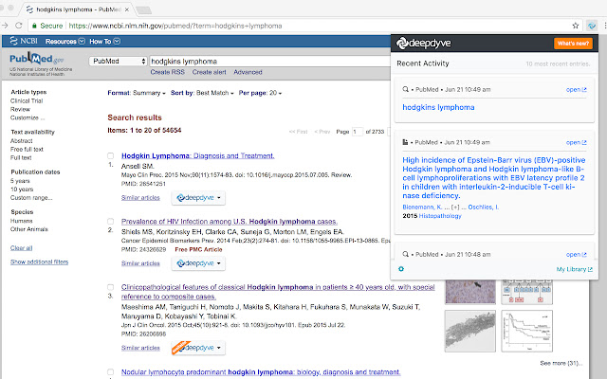Viewport: 607px width, 379px height.
Task: Click Clear all filters link
Action: coord(21,248)
